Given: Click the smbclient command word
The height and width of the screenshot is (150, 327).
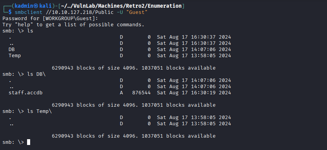Looking at the screenshot, I should pyautogui.click(x=29, y=12).
